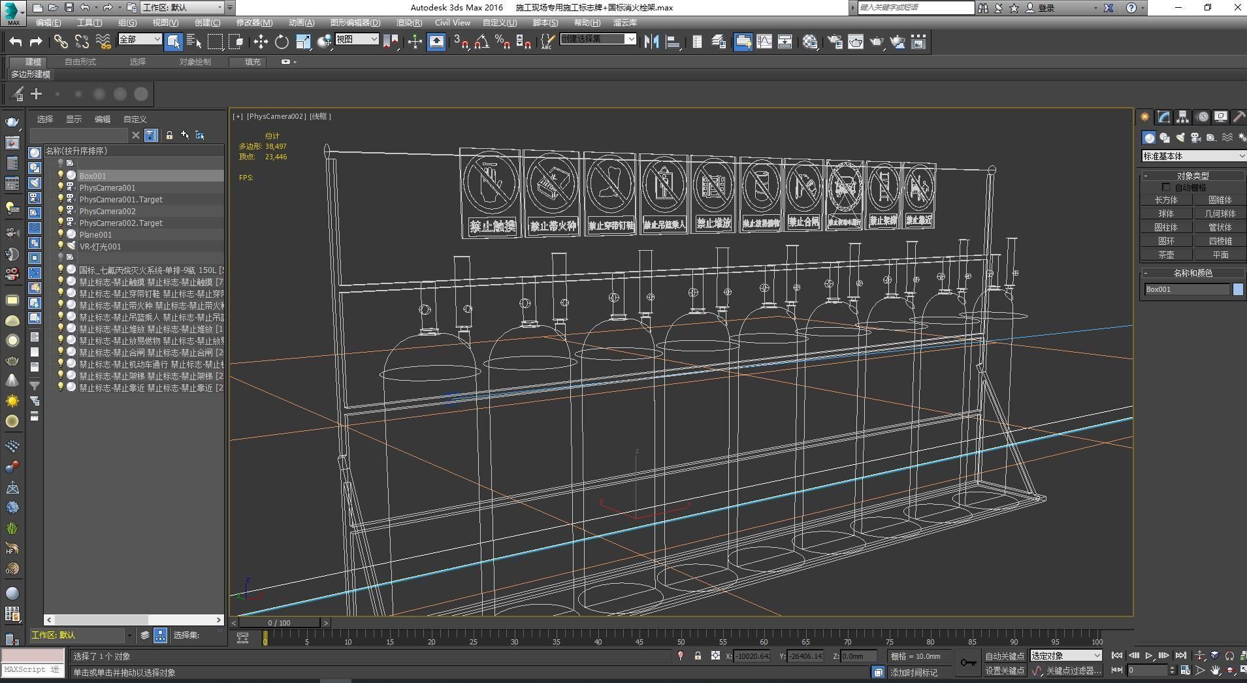
Task: Select the Cameras create category
Action: tap(1195, 138)
